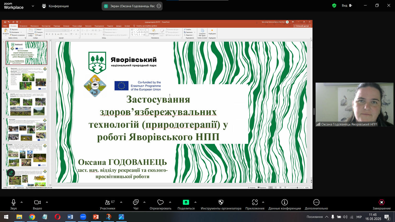395x222 pixels.
Task: Click Створити слайд new slide button
Action: pos(31,33)
